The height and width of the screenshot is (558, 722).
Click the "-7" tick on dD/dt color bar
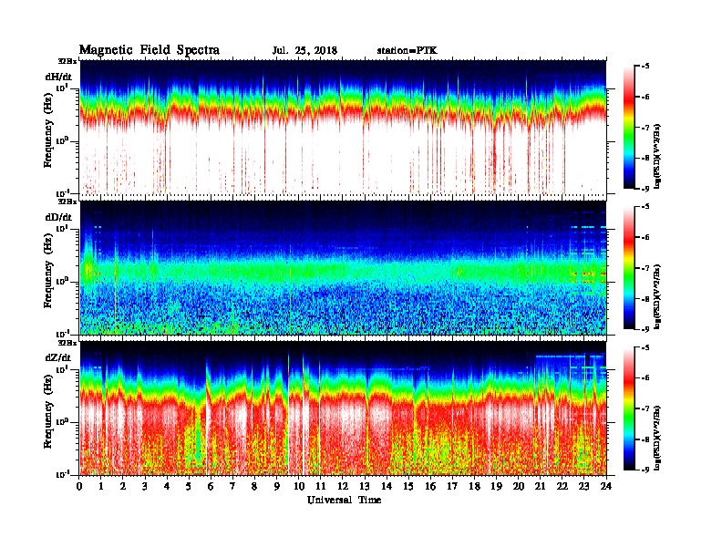click(x=645, y=268)
